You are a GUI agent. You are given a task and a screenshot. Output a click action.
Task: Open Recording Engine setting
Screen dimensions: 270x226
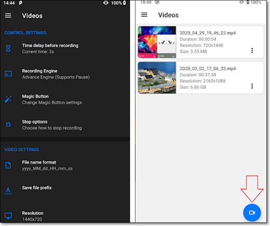click(x=65, y=74)
